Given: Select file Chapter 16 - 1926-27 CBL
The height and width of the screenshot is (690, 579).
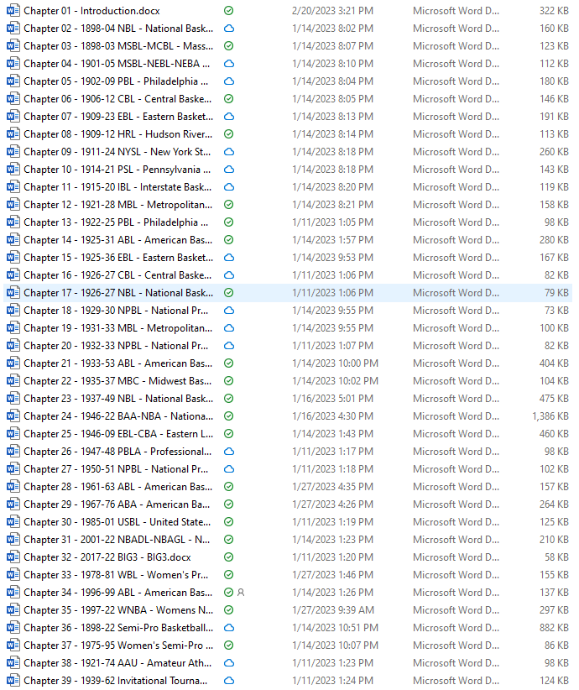Looking at the screenshot, I should [117, 275].
